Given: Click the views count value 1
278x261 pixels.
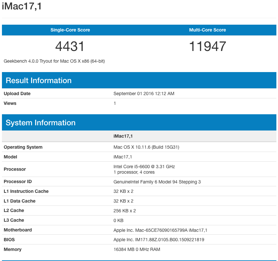Looking at the screenshot, I should pos(115,103).
